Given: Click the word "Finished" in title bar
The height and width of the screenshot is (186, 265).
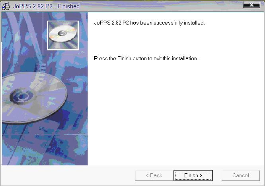Looking at the screenshot, I should [x=68, y=6].
